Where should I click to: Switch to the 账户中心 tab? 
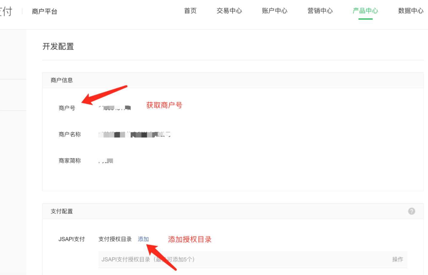point(274,11)
